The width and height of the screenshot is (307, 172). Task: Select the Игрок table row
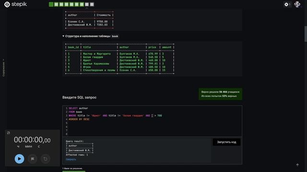[x=119, y=67]
